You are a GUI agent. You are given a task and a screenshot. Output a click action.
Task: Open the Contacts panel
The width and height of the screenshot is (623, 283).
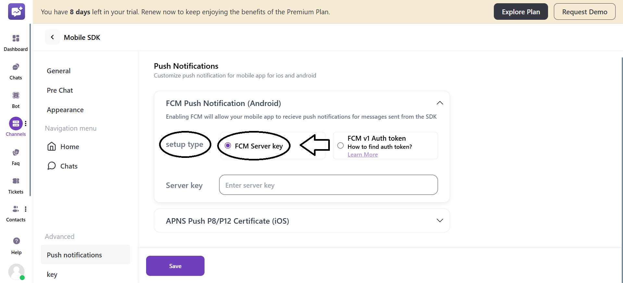point(16,213)
